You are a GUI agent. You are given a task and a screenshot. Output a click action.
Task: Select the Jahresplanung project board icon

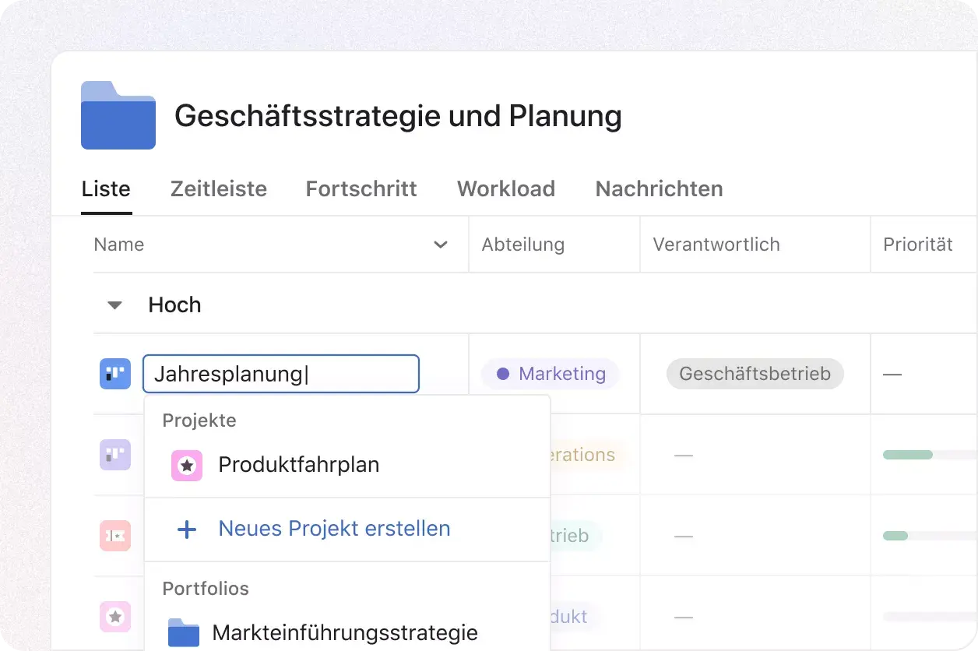pos(114,374)
